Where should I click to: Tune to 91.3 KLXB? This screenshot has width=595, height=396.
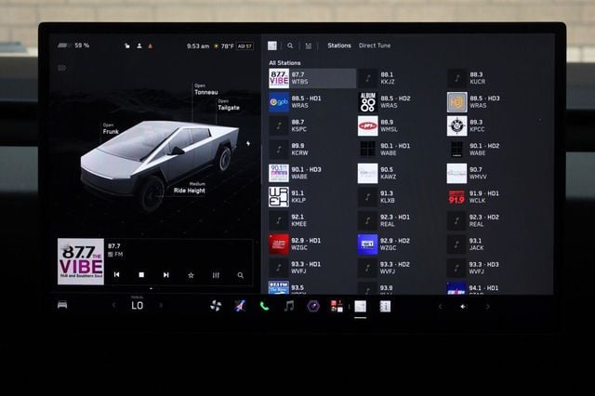[402, 197]
